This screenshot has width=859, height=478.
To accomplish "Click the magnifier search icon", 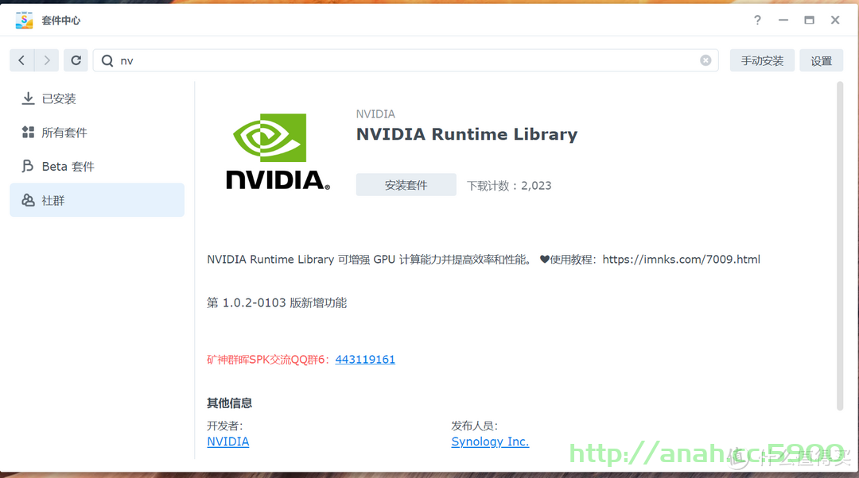I will (x=107, y=60).
